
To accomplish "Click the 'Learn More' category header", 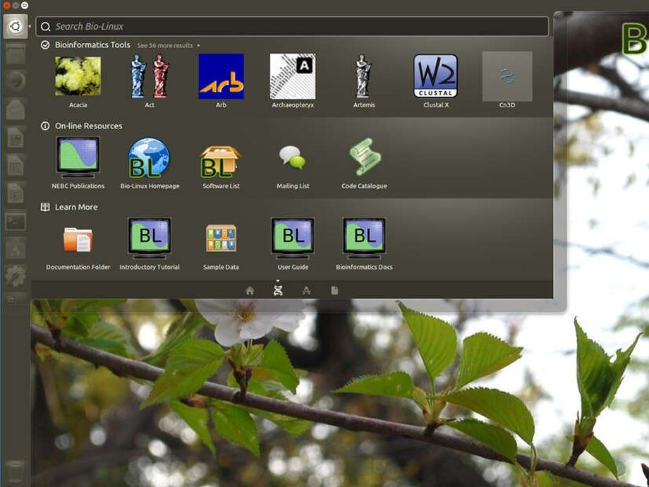I will (76, 207).
